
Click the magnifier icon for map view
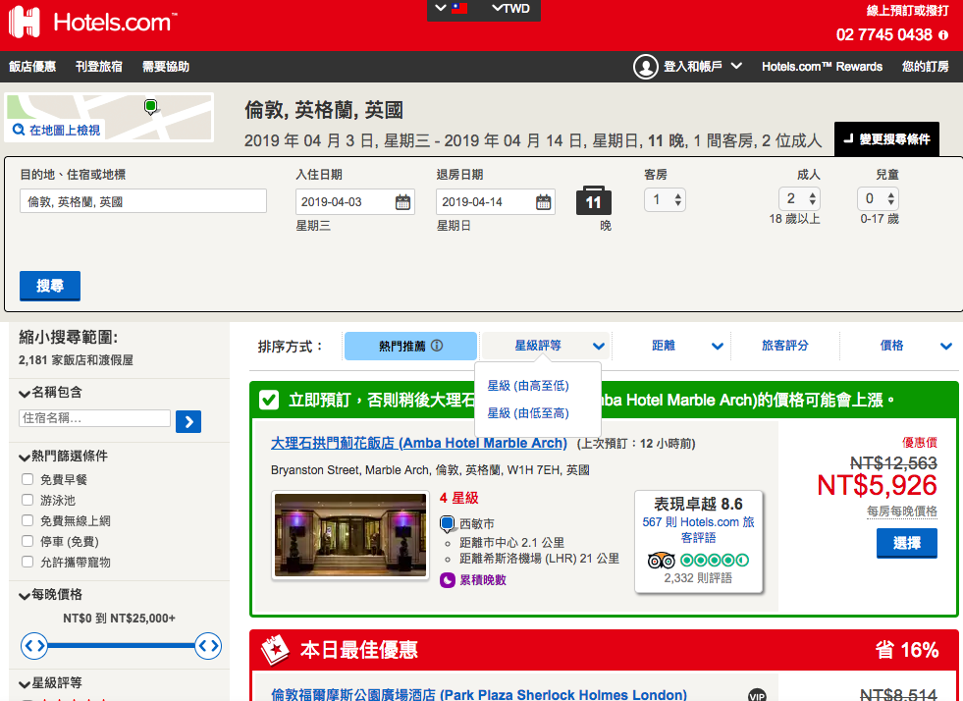click(x=19, y=130)
